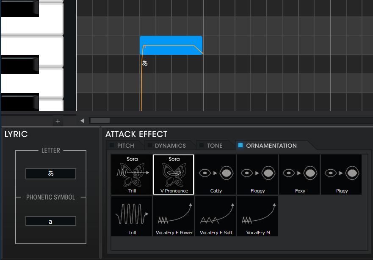Screen dimensions: 373x260
Task: Click the LYRIC panel heading
Action: pos(16,134)
